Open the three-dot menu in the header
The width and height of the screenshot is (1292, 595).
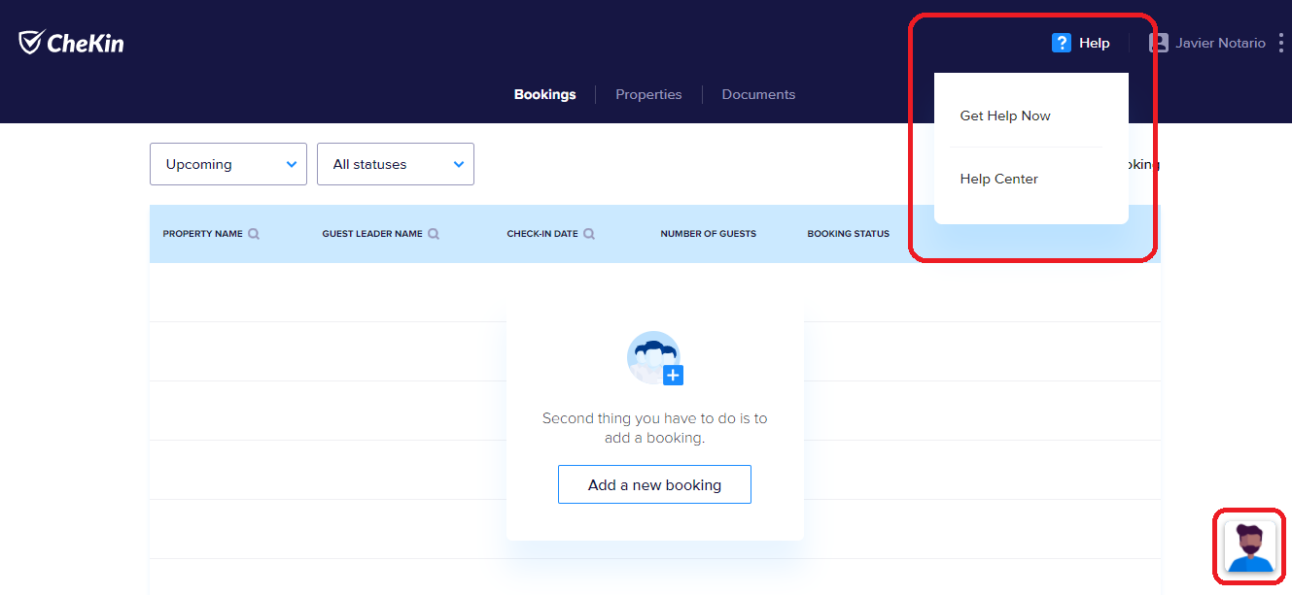coord(1281,43)
